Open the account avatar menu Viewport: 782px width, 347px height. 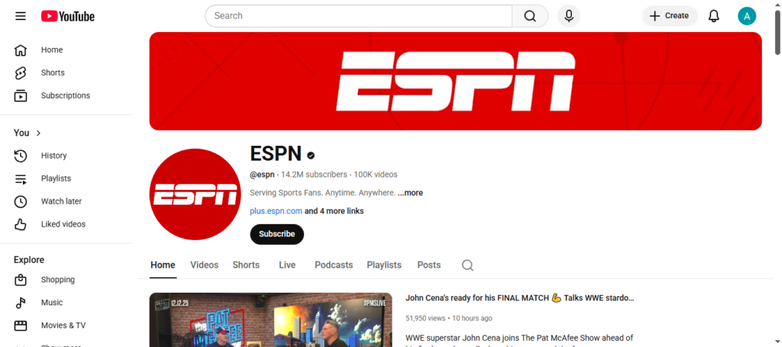pos(747,16)
